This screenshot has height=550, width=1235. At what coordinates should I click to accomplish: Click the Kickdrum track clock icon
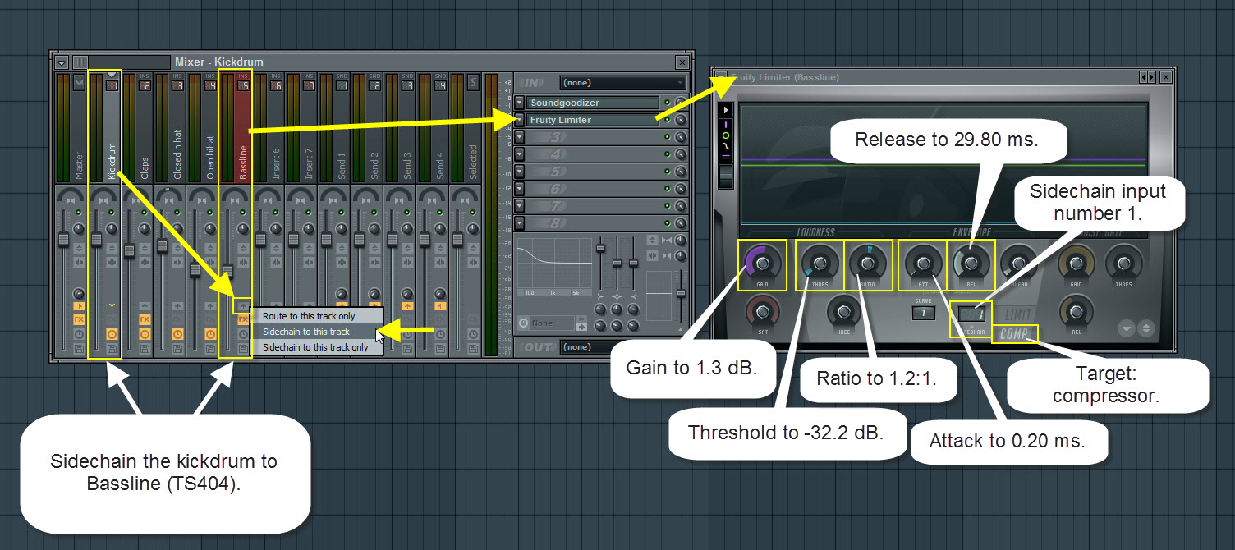(x=112, y=334)
